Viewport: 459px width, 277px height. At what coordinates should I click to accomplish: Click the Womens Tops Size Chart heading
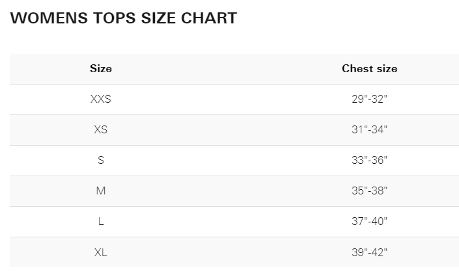tap(124, 18)
